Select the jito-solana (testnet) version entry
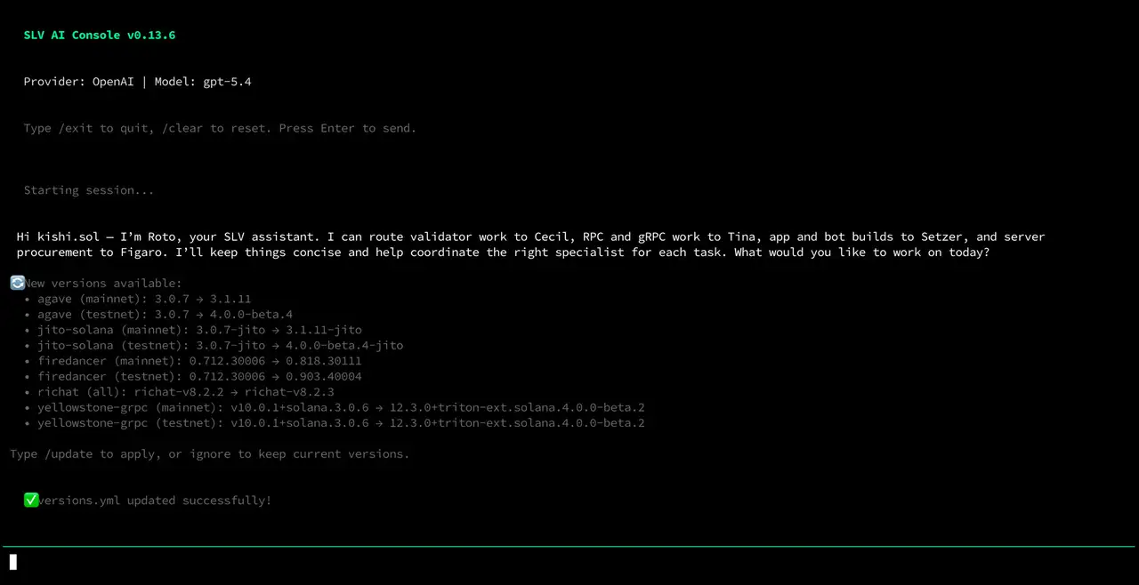 (x=221, y=345)
